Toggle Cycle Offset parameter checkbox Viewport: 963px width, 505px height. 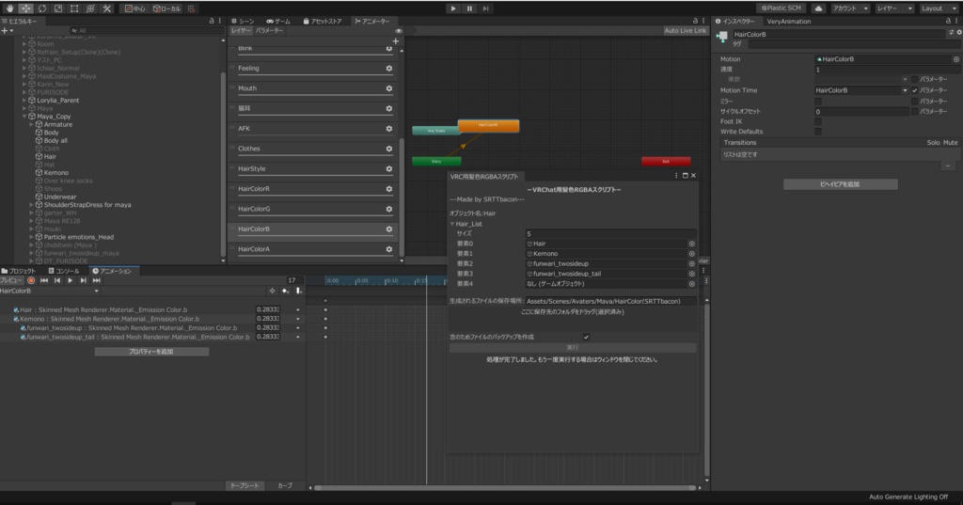pos(914,112)
